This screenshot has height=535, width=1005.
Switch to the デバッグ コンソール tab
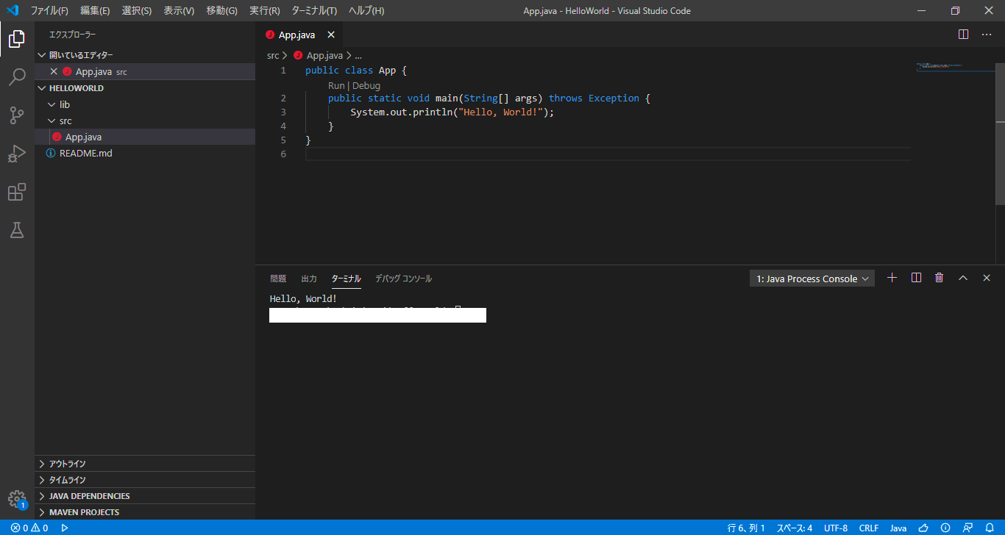(403, 279)
